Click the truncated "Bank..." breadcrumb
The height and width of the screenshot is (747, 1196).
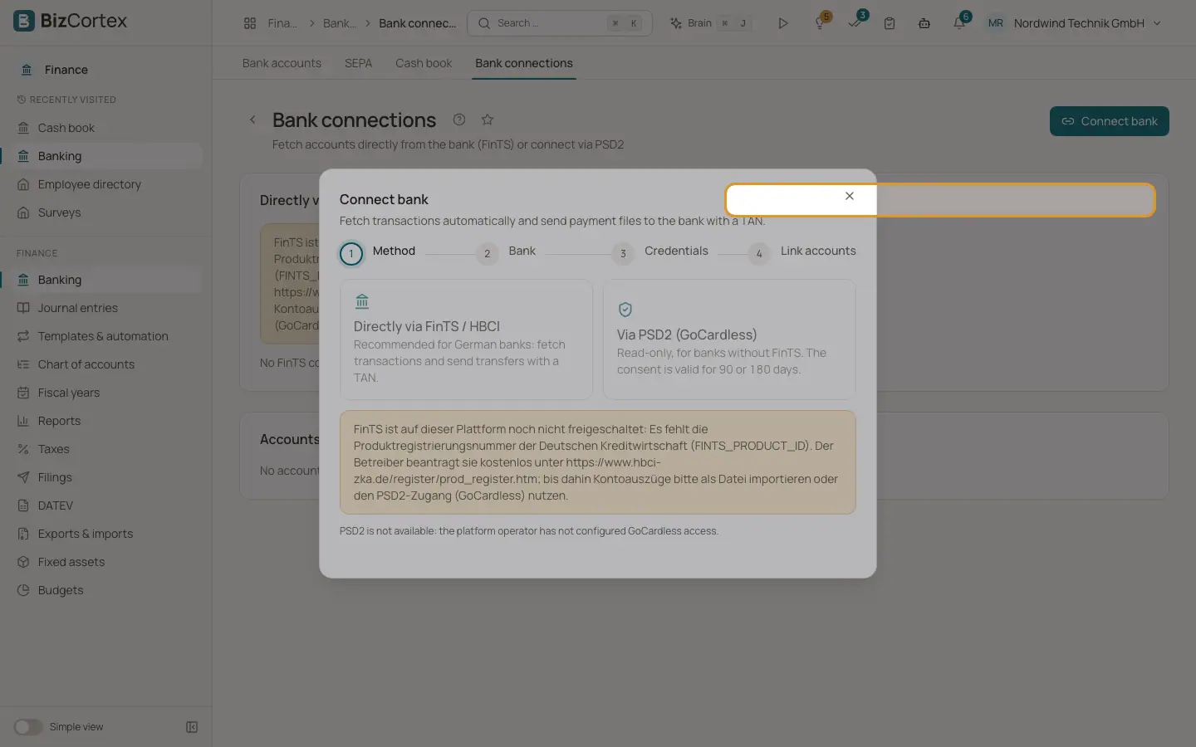340,23
